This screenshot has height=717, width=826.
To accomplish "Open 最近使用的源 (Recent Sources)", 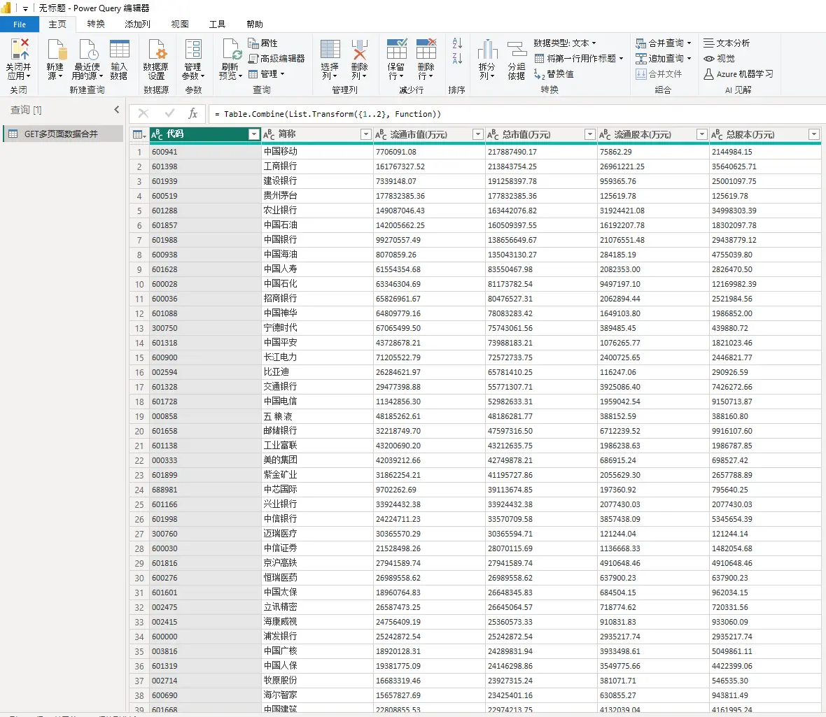I will coord(87,59).
